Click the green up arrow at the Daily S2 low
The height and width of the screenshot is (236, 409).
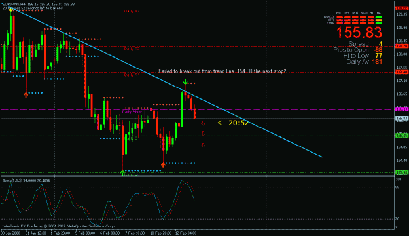pyautogui.click(x=122, y=172)
